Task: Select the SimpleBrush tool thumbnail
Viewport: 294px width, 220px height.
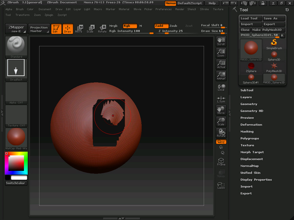Action: 274,44
